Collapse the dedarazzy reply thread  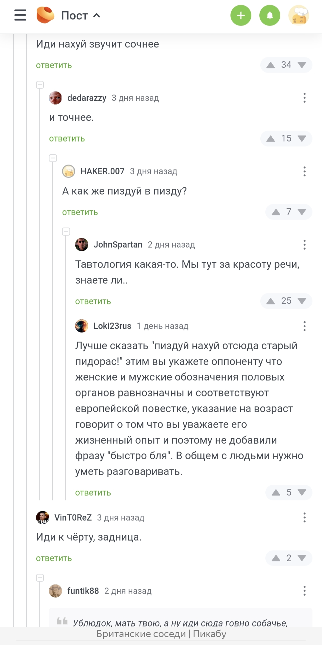pyautogui.click(x=40, y=85)
